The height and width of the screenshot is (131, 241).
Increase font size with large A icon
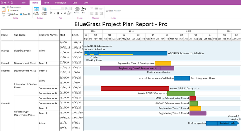(65, 13)
